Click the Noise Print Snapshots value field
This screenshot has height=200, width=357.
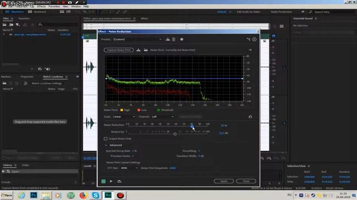[172, 168]
